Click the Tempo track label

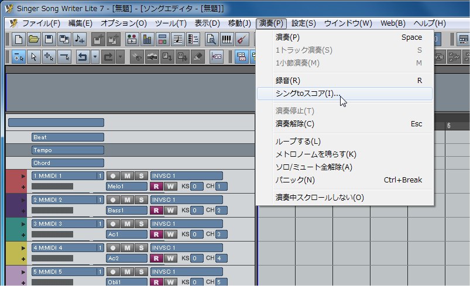click(x=68, y=150)
